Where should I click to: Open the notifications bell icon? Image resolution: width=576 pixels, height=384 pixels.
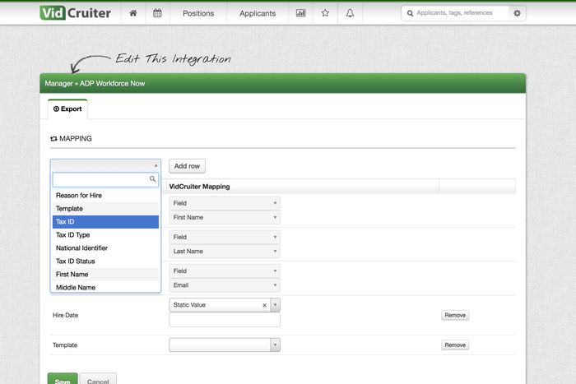[350, 13]
